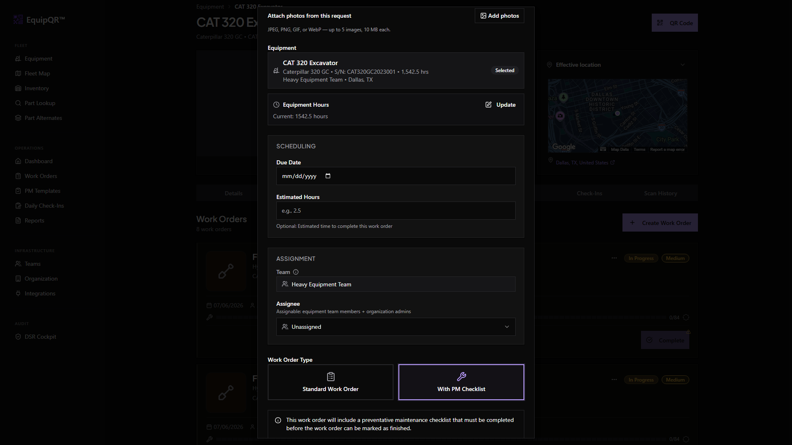Open Part Alternates in sidebar

(43, 118)
